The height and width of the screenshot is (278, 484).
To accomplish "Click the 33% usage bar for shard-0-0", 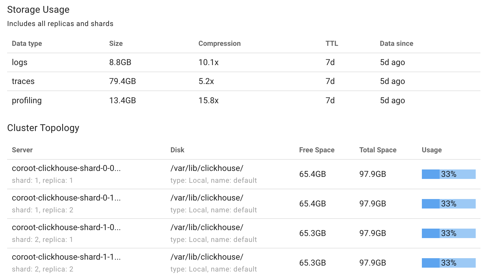I will (x=448, y=174).
